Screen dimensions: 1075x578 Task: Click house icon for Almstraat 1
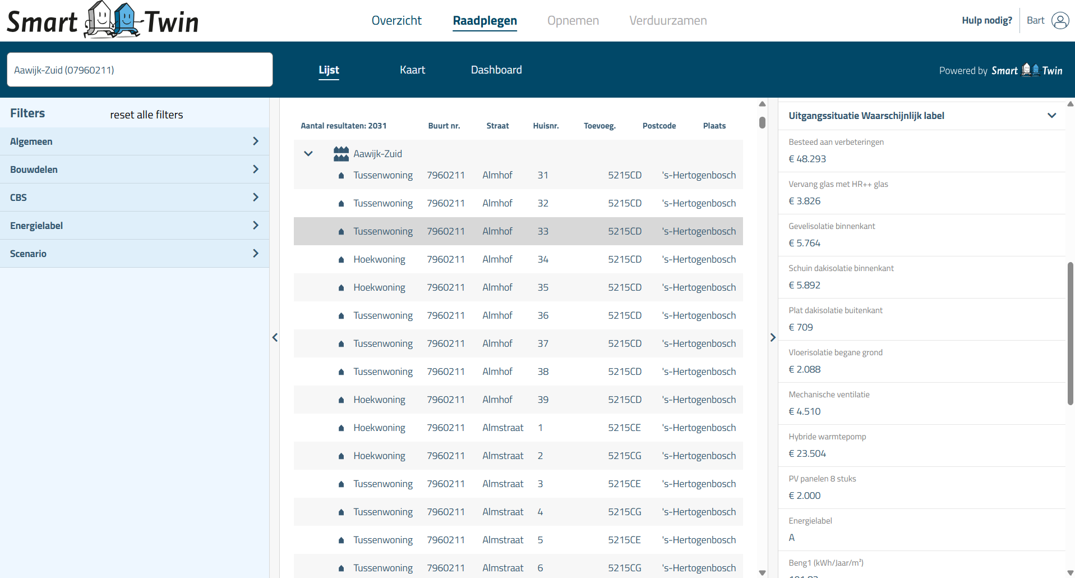341,428
